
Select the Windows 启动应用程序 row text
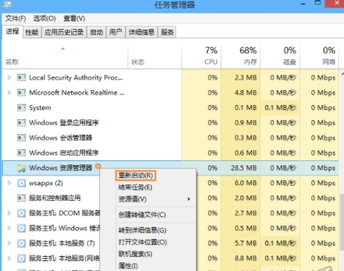pos(64,153)
